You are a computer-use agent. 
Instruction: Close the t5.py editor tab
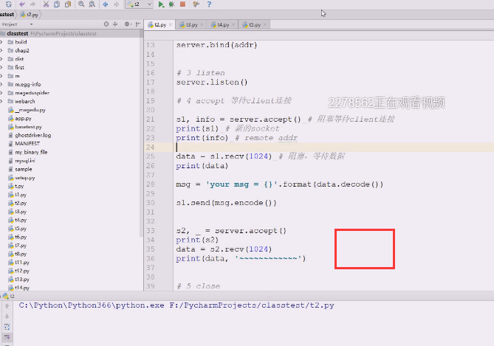click(x=265, y=24)
